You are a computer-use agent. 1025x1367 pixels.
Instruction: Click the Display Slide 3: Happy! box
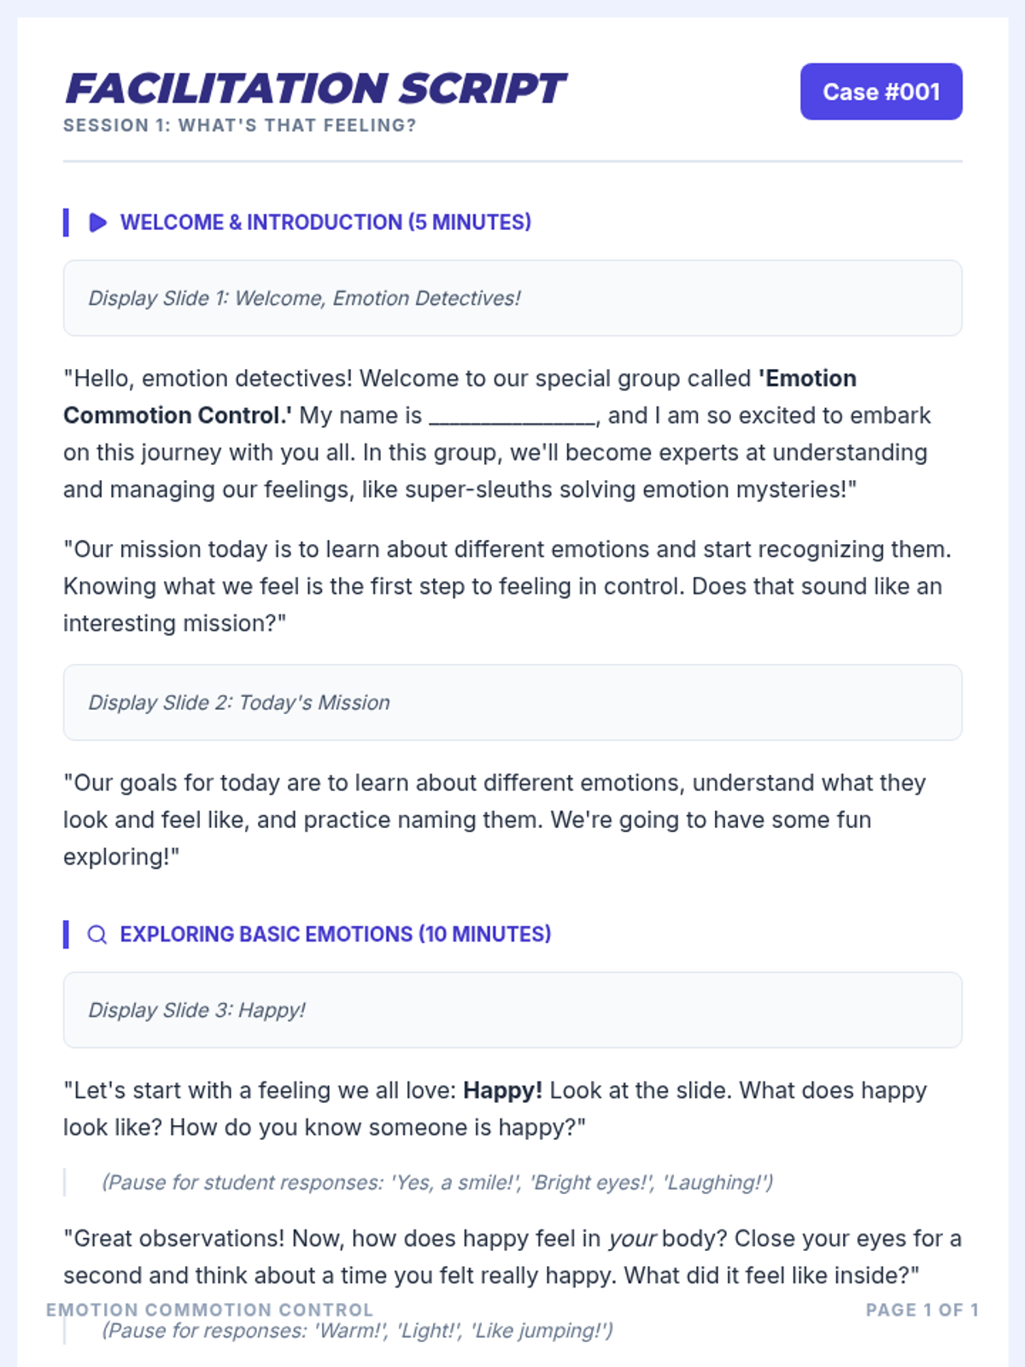[512, 1010]
